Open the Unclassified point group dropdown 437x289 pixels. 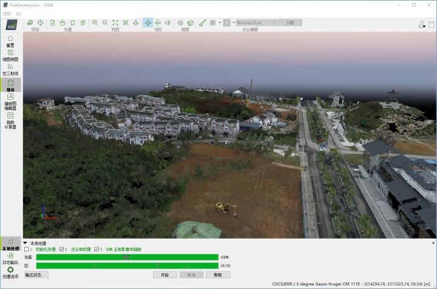(x=256, y=22)
